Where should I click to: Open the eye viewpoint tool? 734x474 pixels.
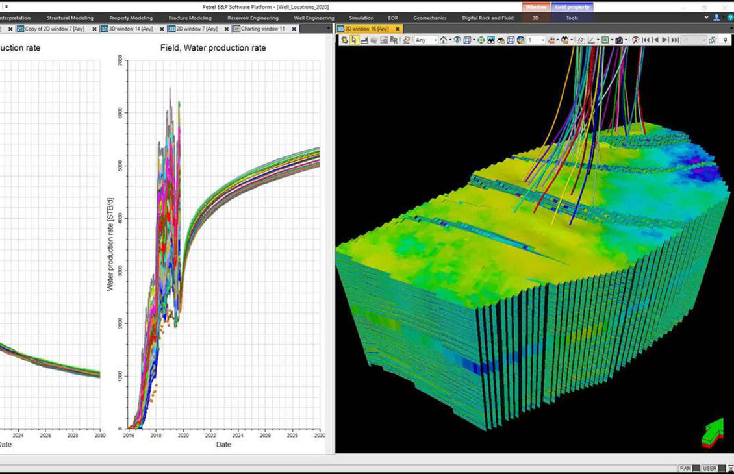[x=457, y=39]
